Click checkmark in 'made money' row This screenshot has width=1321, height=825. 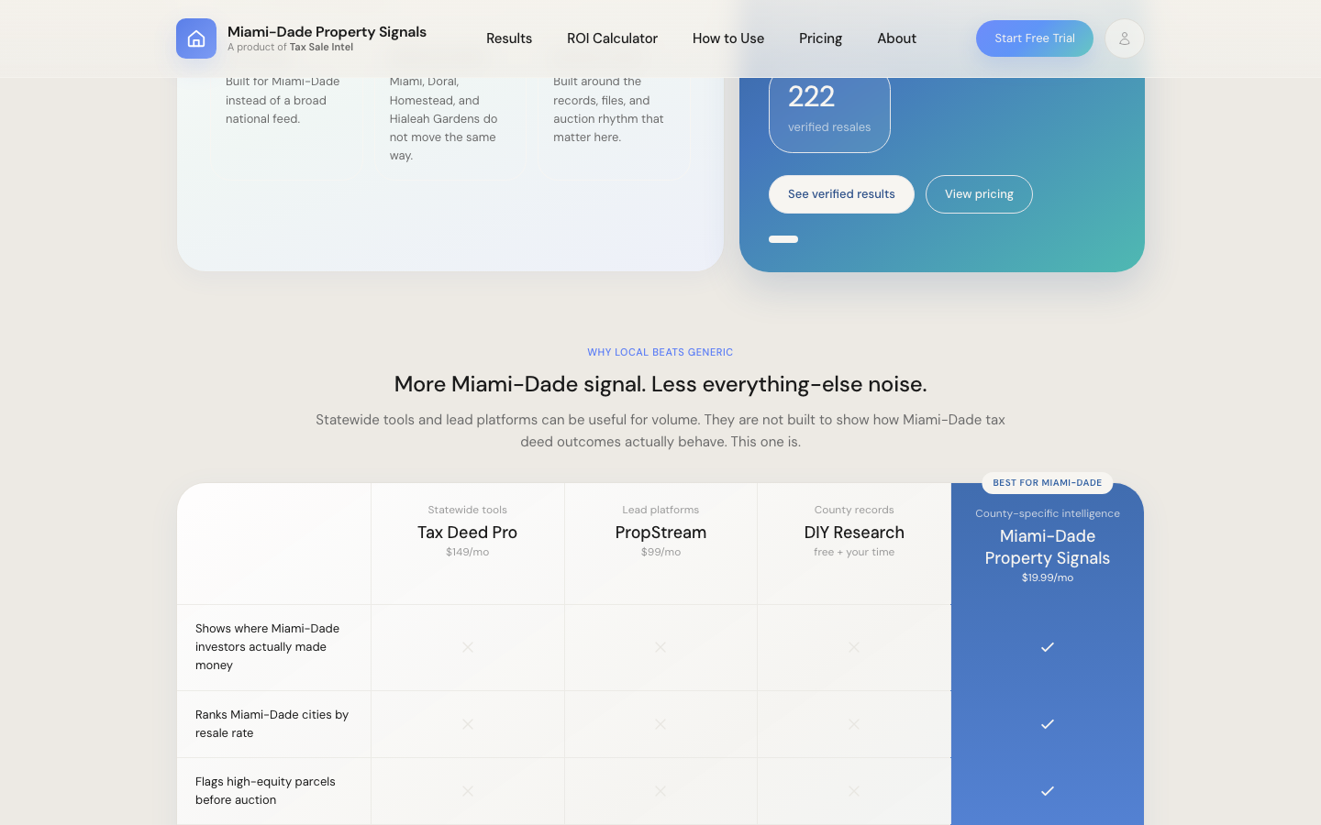coord(1047,647)
